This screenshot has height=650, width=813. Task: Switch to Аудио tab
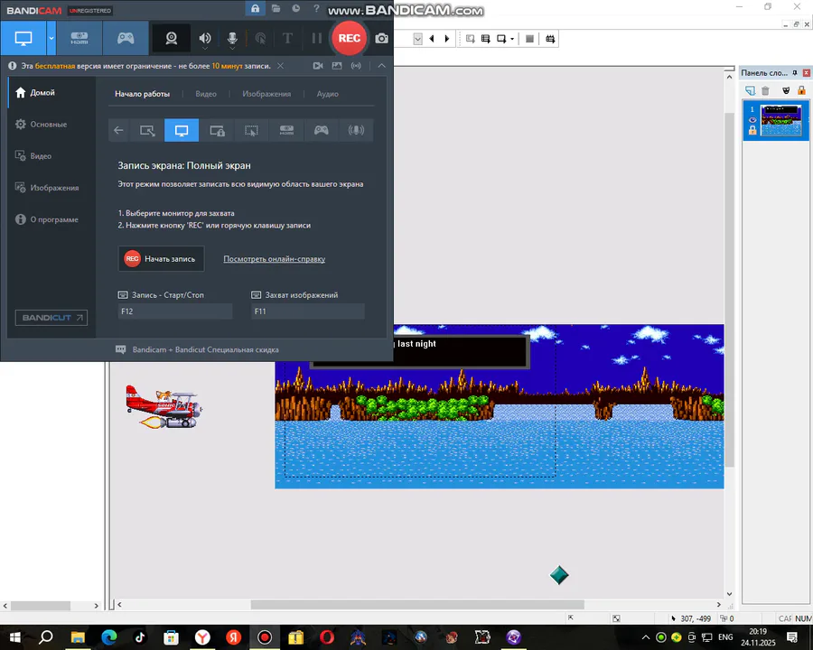click(x=328, y=94)
